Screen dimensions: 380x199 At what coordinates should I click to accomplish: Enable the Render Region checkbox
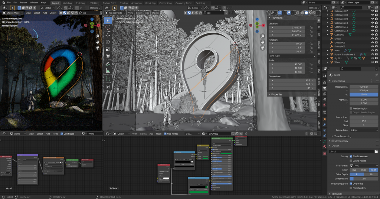click(351, 108)
